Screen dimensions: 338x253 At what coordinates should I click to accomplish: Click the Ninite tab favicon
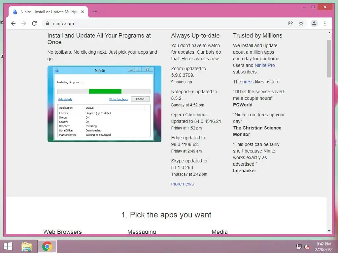pyautogui.click(x=15, y=12)
